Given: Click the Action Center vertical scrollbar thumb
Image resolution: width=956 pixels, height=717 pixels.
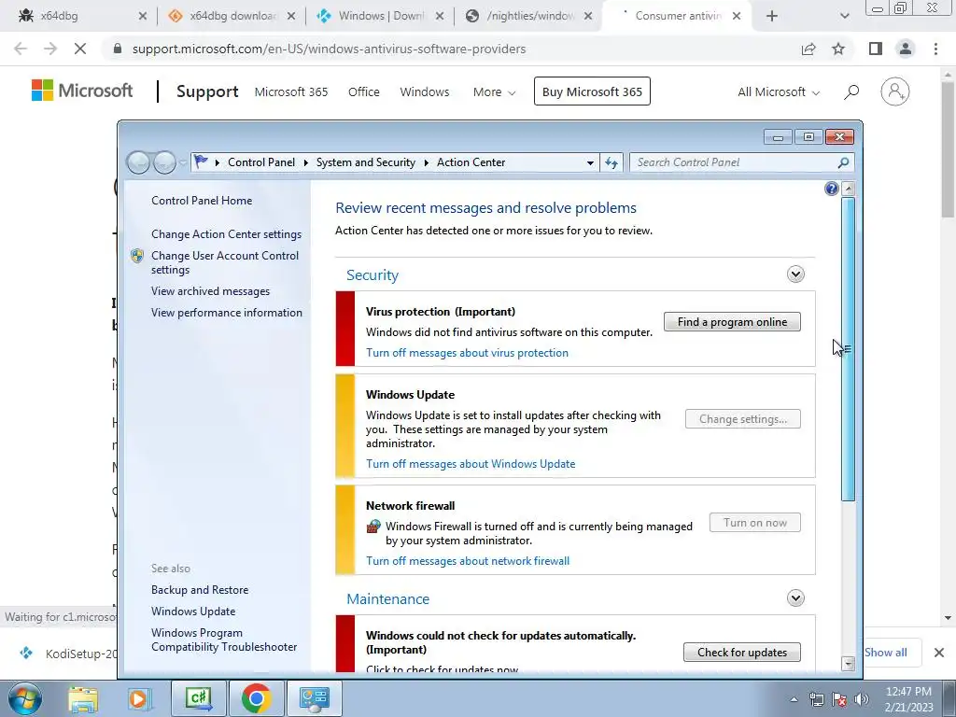Looking at the screenshot, I should pyautogui.click(x=848, y=349).
